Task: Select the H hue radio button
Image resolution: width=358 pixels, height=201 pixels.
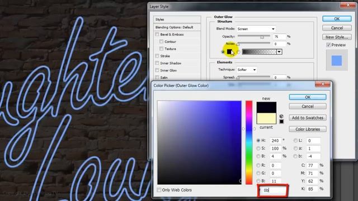Action: (258, 141)
